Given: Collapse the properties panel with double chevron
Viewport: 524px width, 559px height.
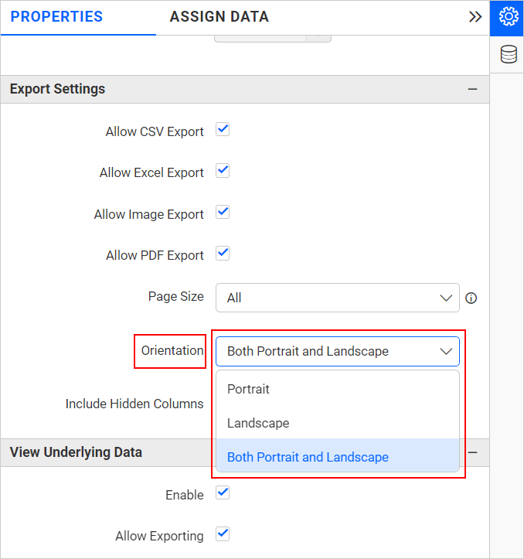Looking at the screenshot, I should [475, 17].
